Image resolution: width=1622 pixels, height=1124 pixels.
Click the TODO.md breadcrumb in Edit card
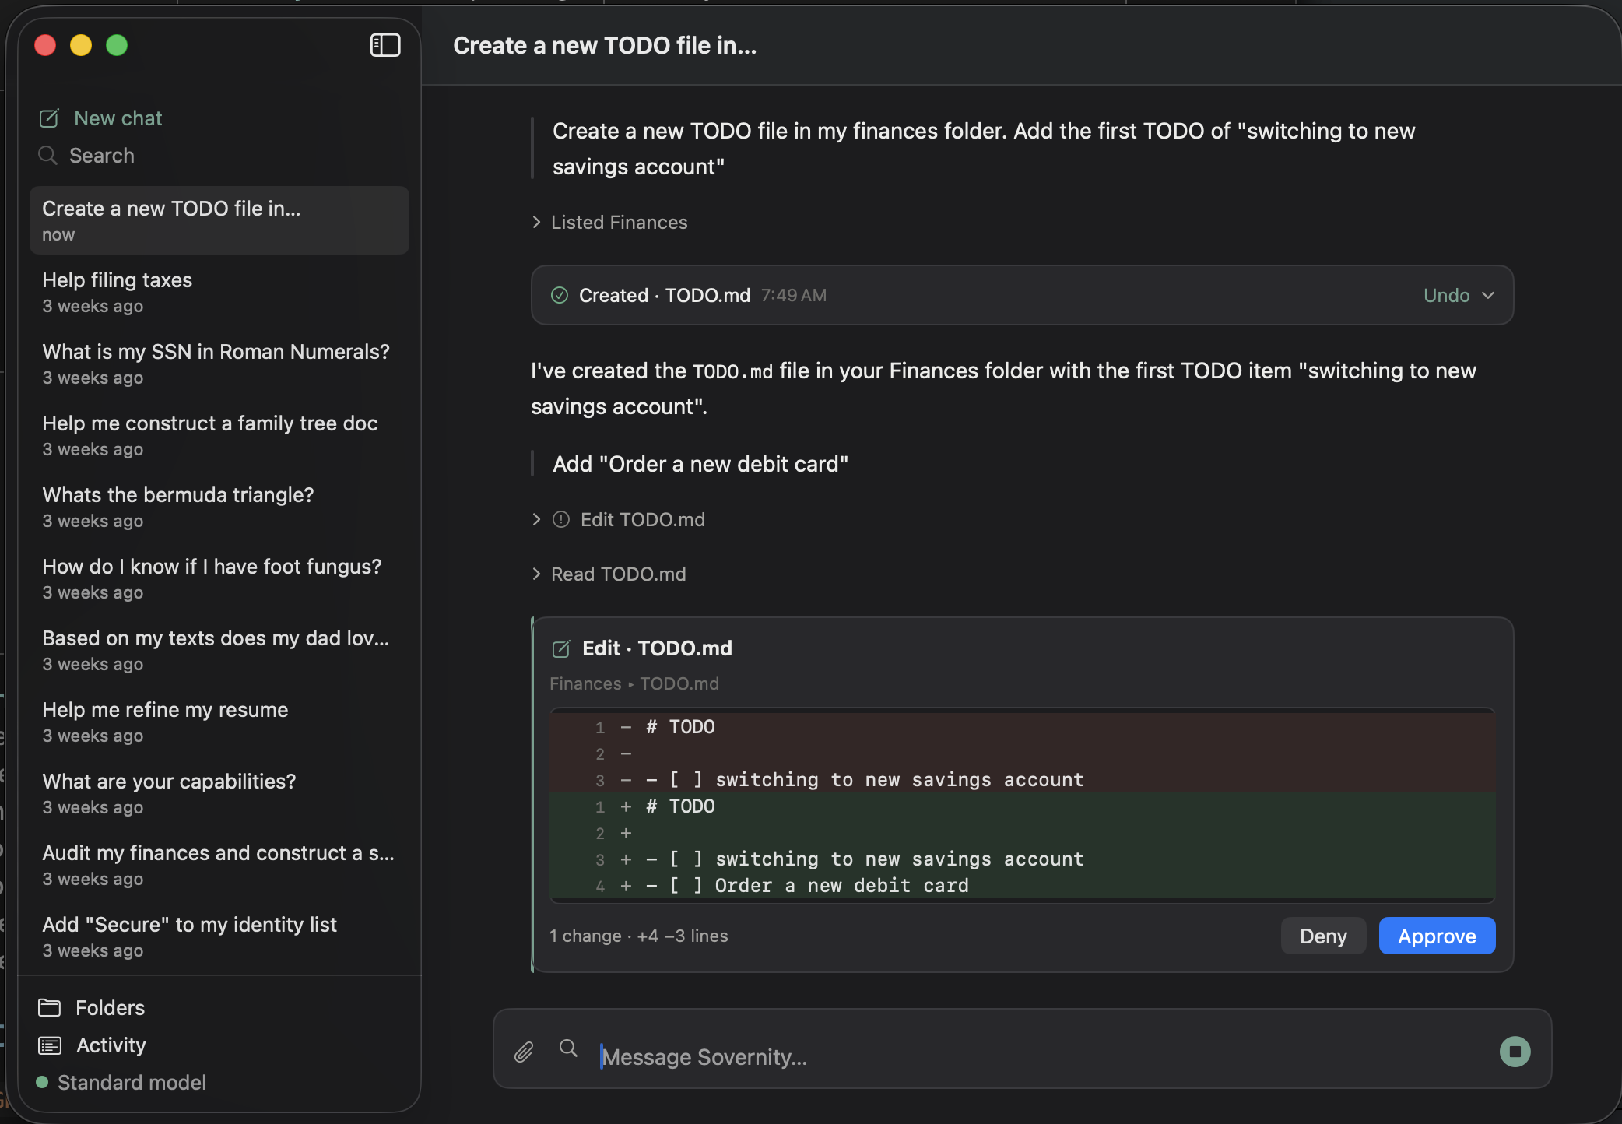679,683
